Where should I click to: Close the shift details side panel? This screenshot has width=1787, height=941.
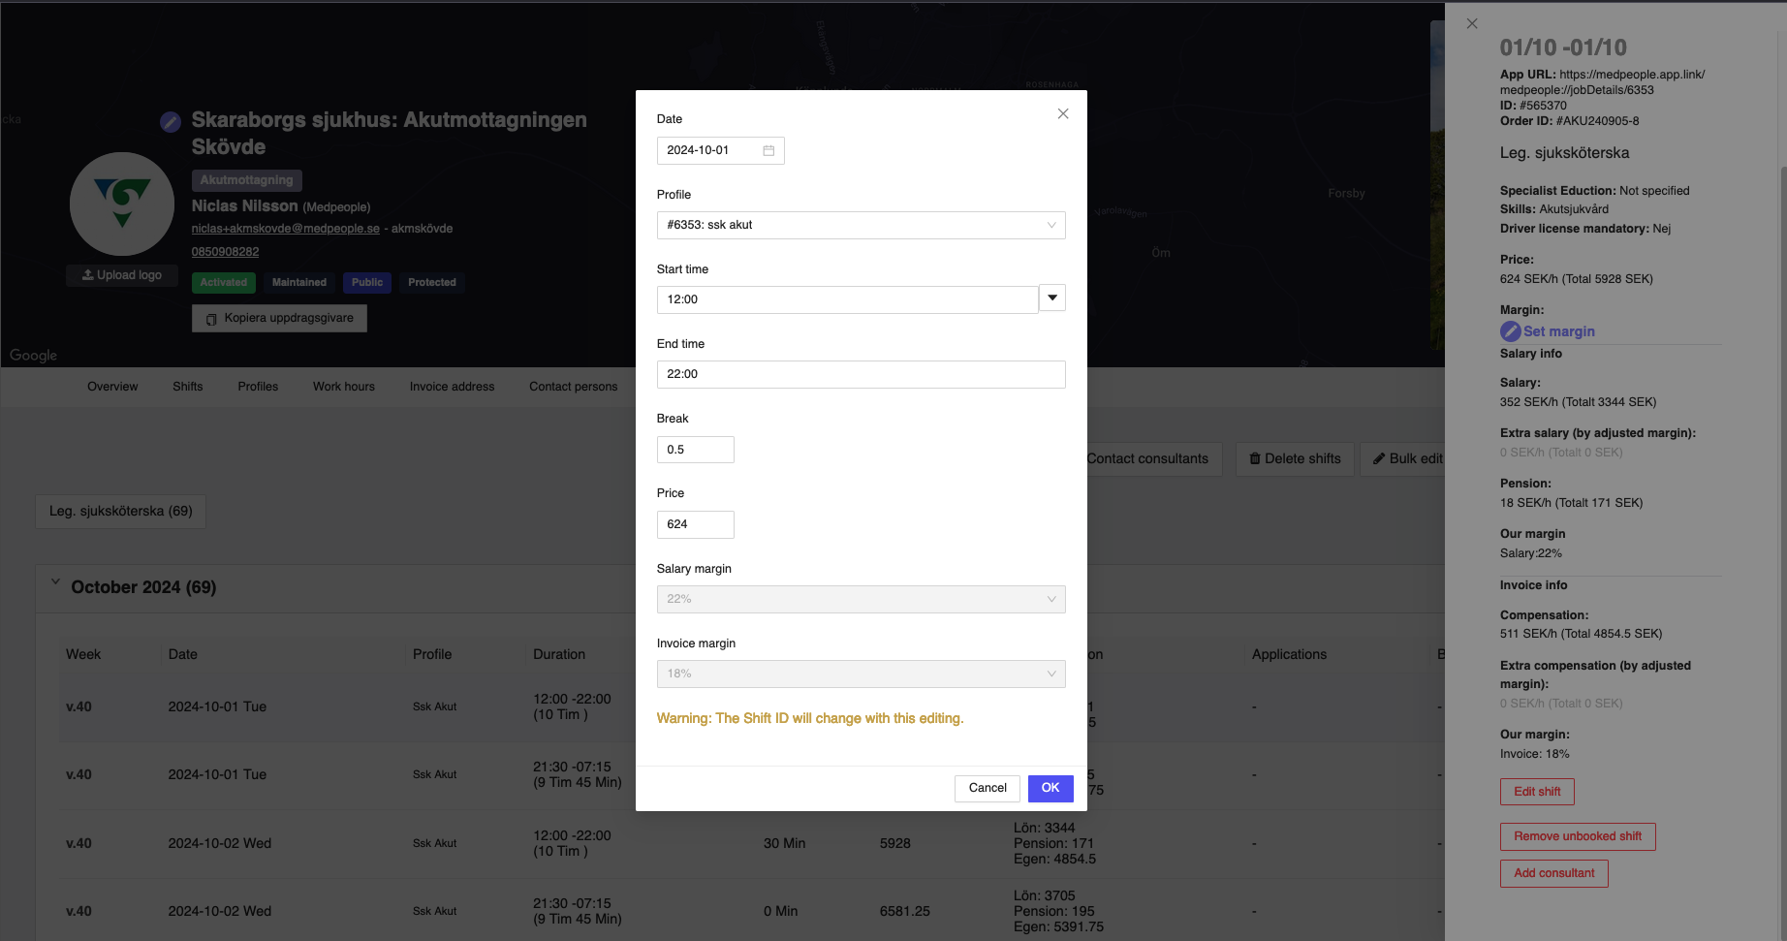point(1472,23)
